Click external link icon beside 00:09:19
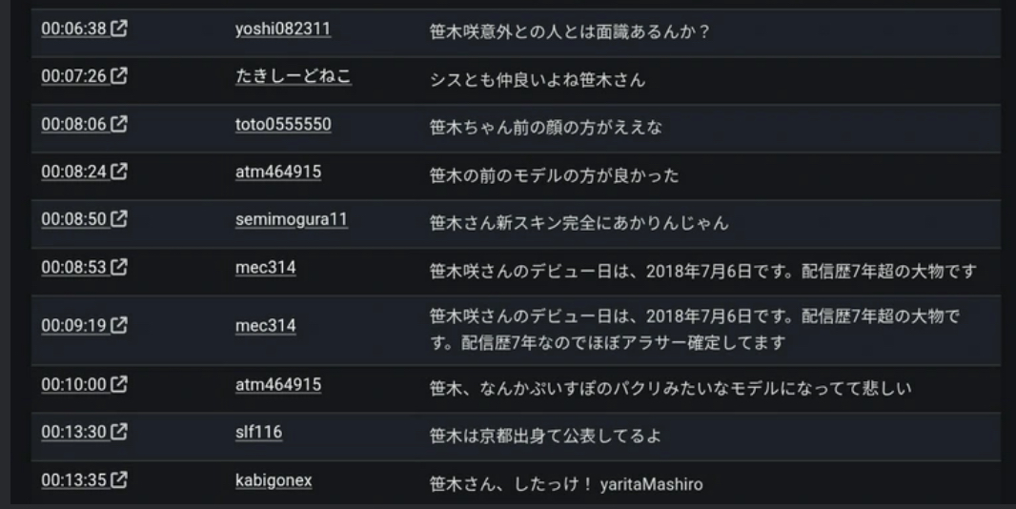 tap(119, 327)
